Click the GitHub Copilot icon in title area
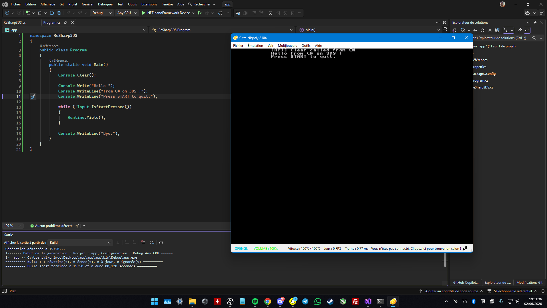The width and height of the screenshot is (547, 308). [527, 13]
